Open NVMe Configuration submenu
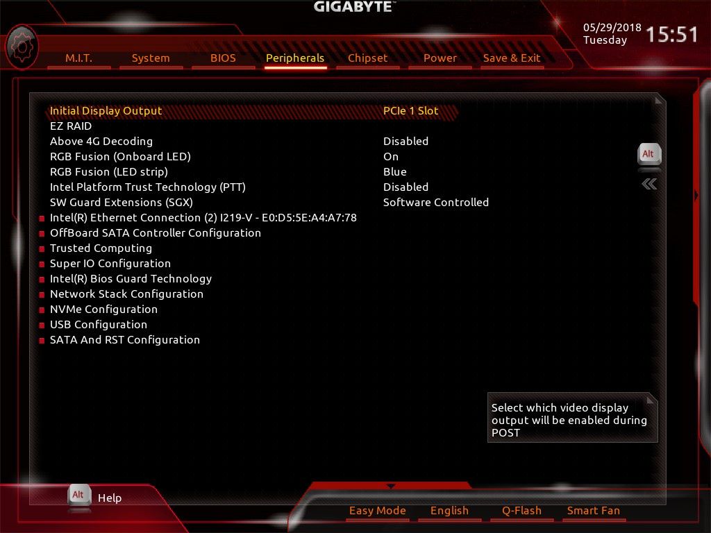This screenshot has width=711, height=533. 104,310
